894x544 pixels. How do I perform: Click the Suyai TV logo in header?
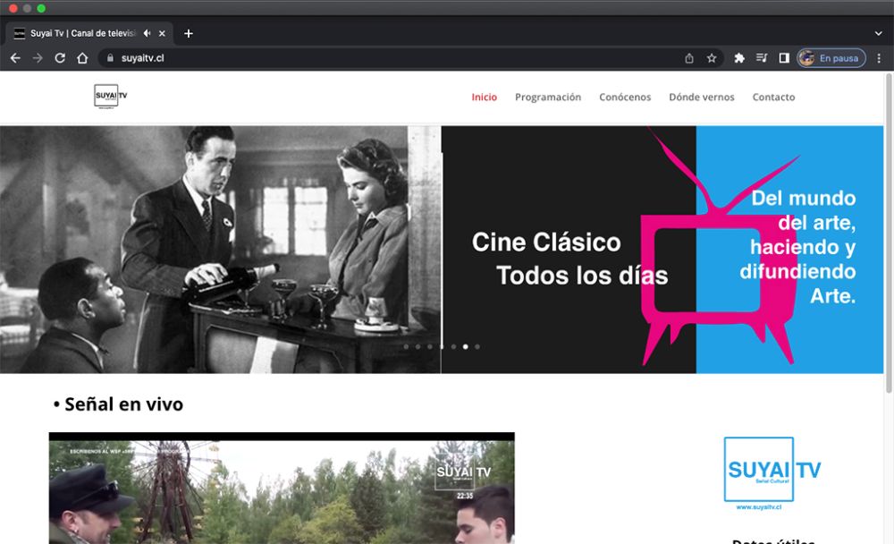tap(110, 97)
